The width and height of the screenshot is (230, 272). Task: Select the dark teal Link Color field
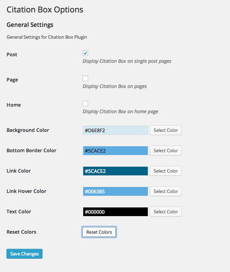115,171
